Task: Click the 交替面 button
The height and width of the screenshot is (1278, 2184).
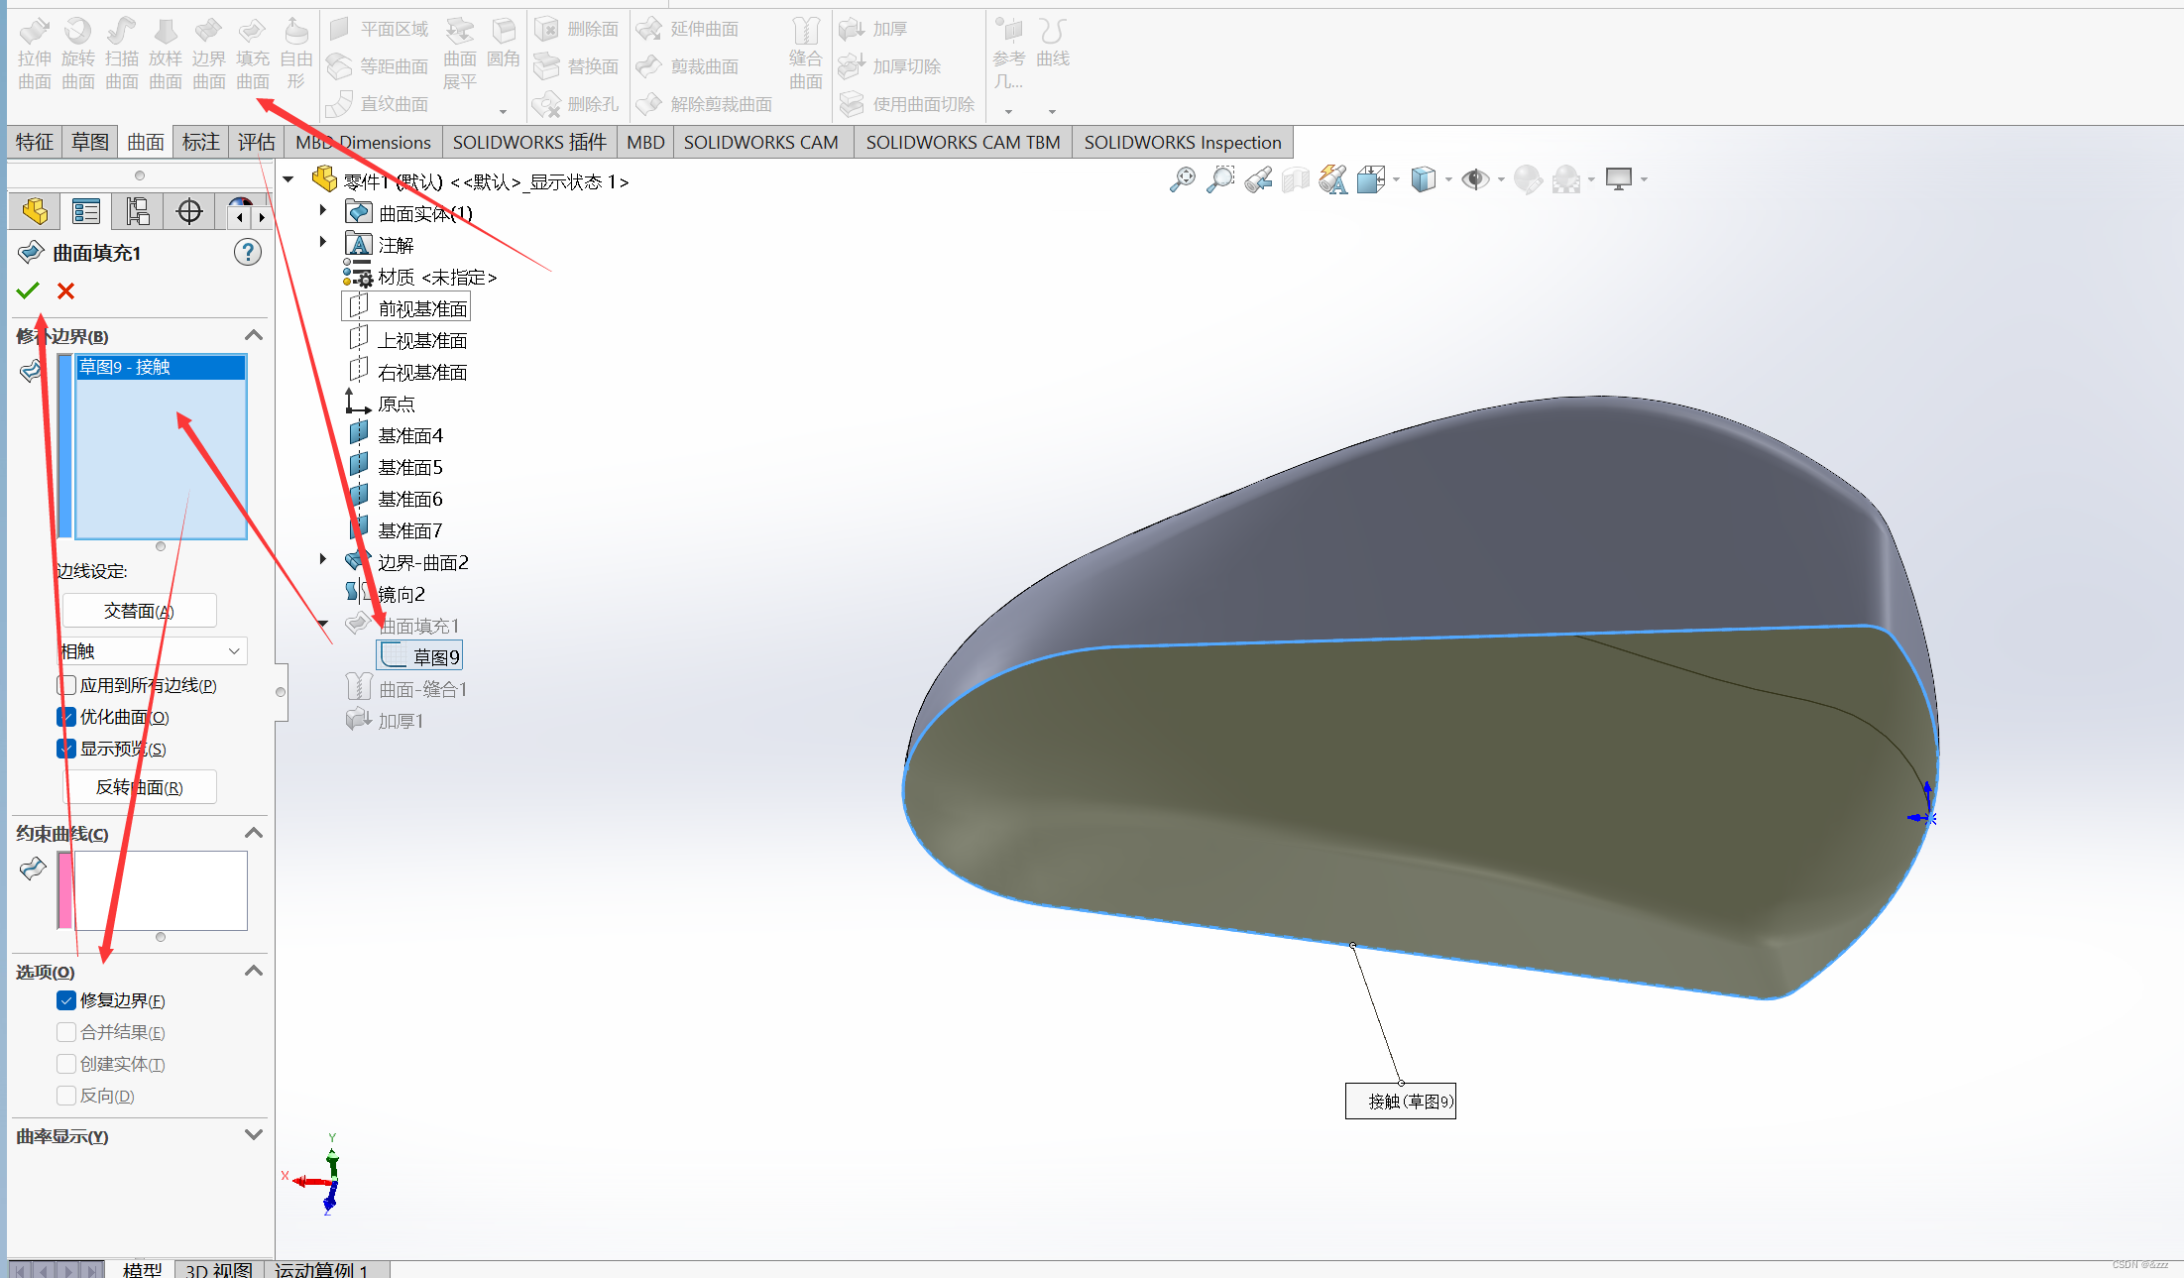Action: 139,611
